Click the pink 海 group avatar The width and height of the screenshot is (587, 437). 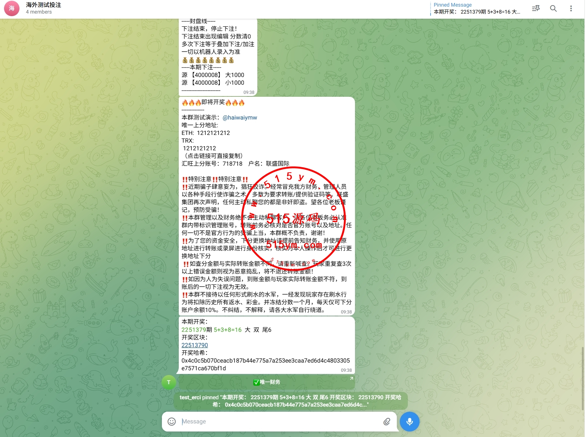point(12,8)
